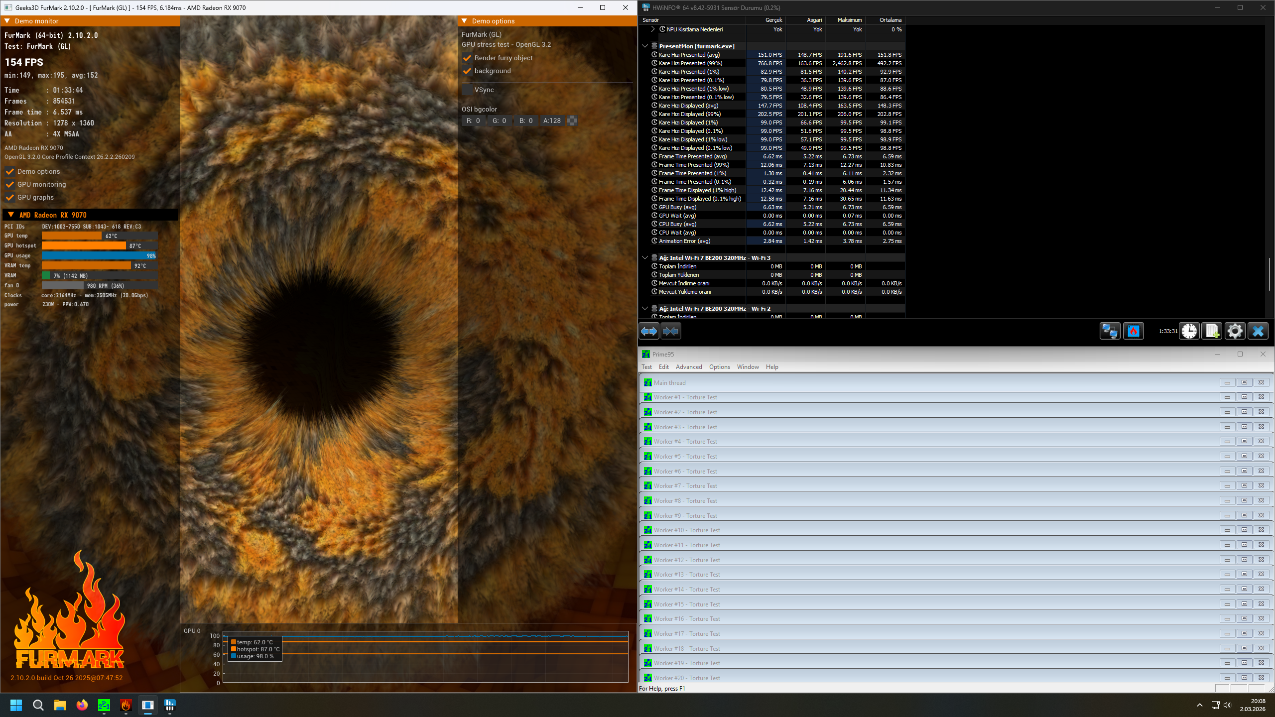Open File Explorer from taskbar
This screenshot has width=1275, height=717.
click(60, 705)
